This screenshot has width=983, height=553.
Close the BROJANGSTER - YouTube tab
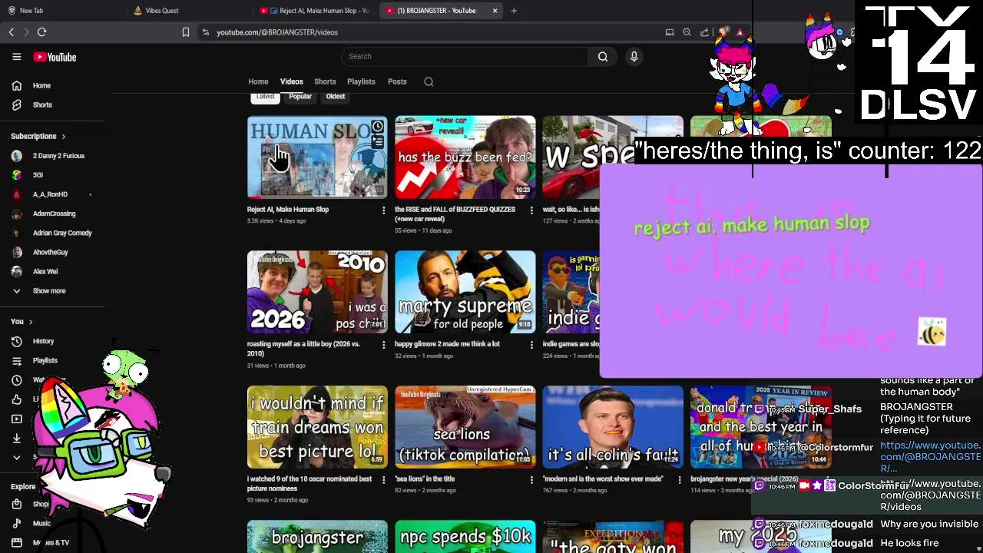pyautogui.click(x=495, y=11)
